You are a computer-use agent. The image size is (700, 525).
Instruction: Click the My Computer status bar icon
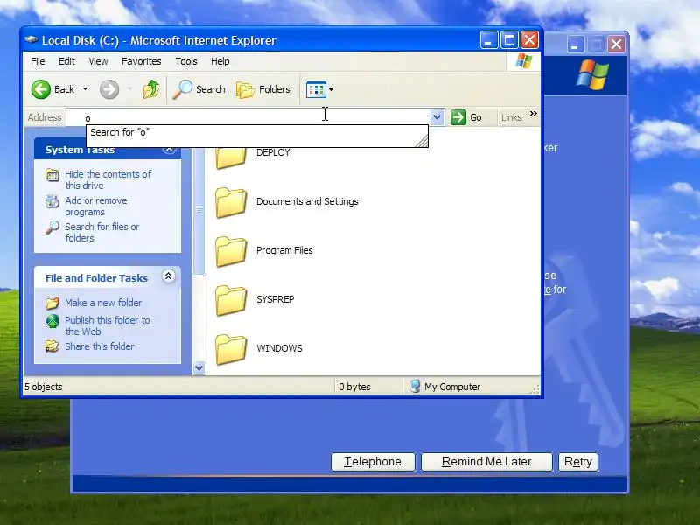415,386
